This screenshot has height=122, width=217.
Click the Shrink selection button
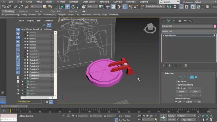pos(182,91)
